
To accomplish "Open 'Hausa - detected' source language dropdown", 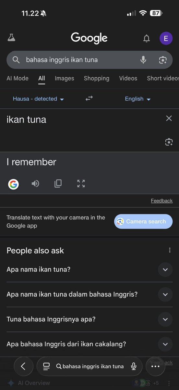I will pos(38,99).
